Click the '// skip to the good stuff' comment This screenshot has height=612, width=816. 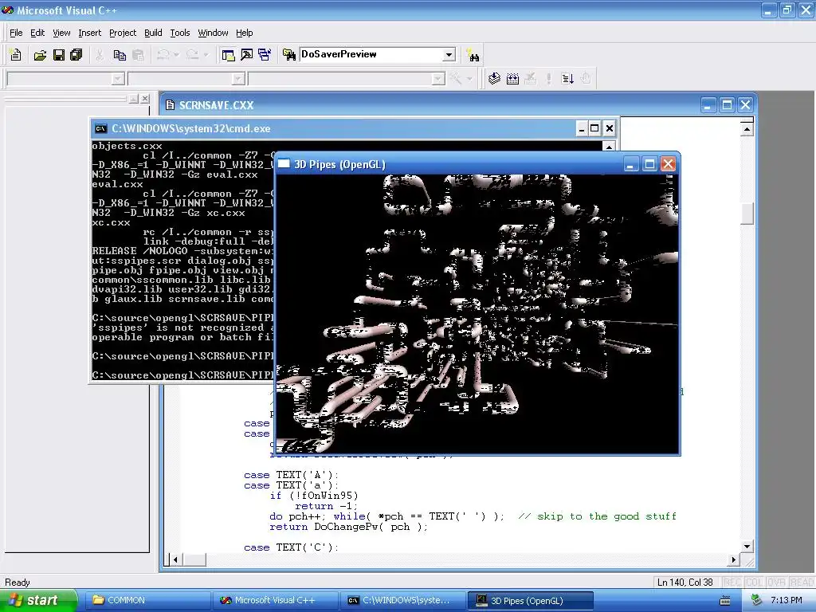[x=598, y=516]
